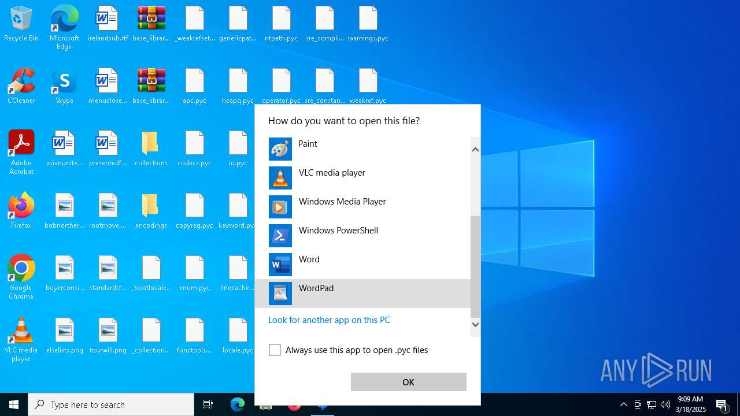Open the Recycle Bin desktop icon
Screen dimensions: 740x416
(x=21, y=24)
